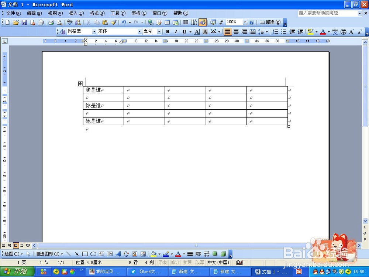369x277 pixels.
Task: Switch to 《Word文 taskbar window
Action: pyautogui.click(x=147, y=271)
